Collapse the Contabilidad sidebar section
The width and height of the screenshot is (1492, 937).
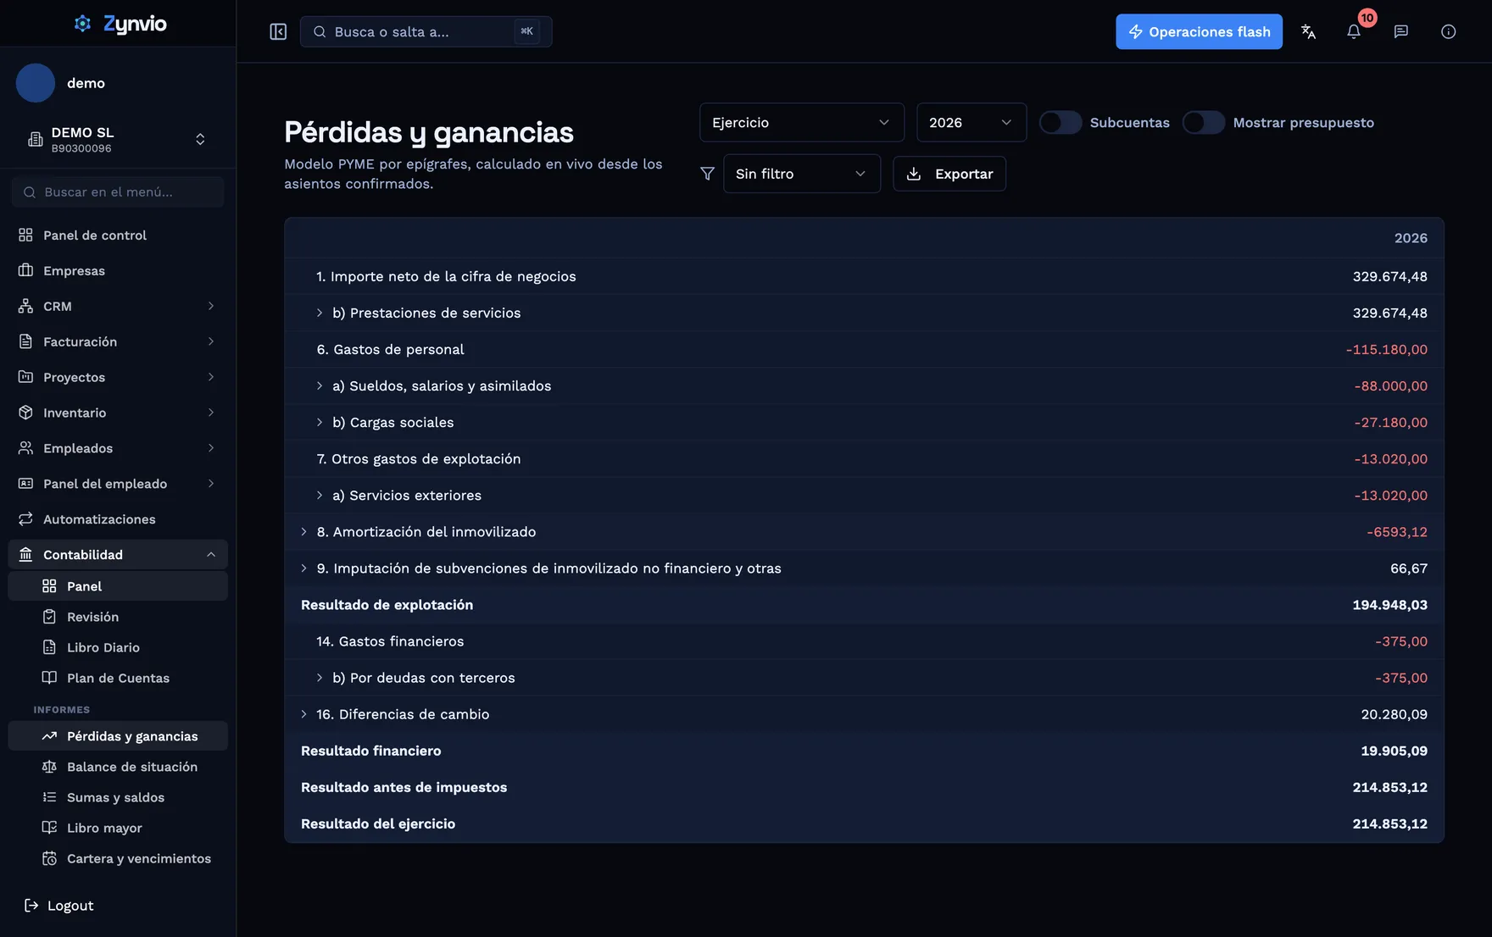point(118,554)
